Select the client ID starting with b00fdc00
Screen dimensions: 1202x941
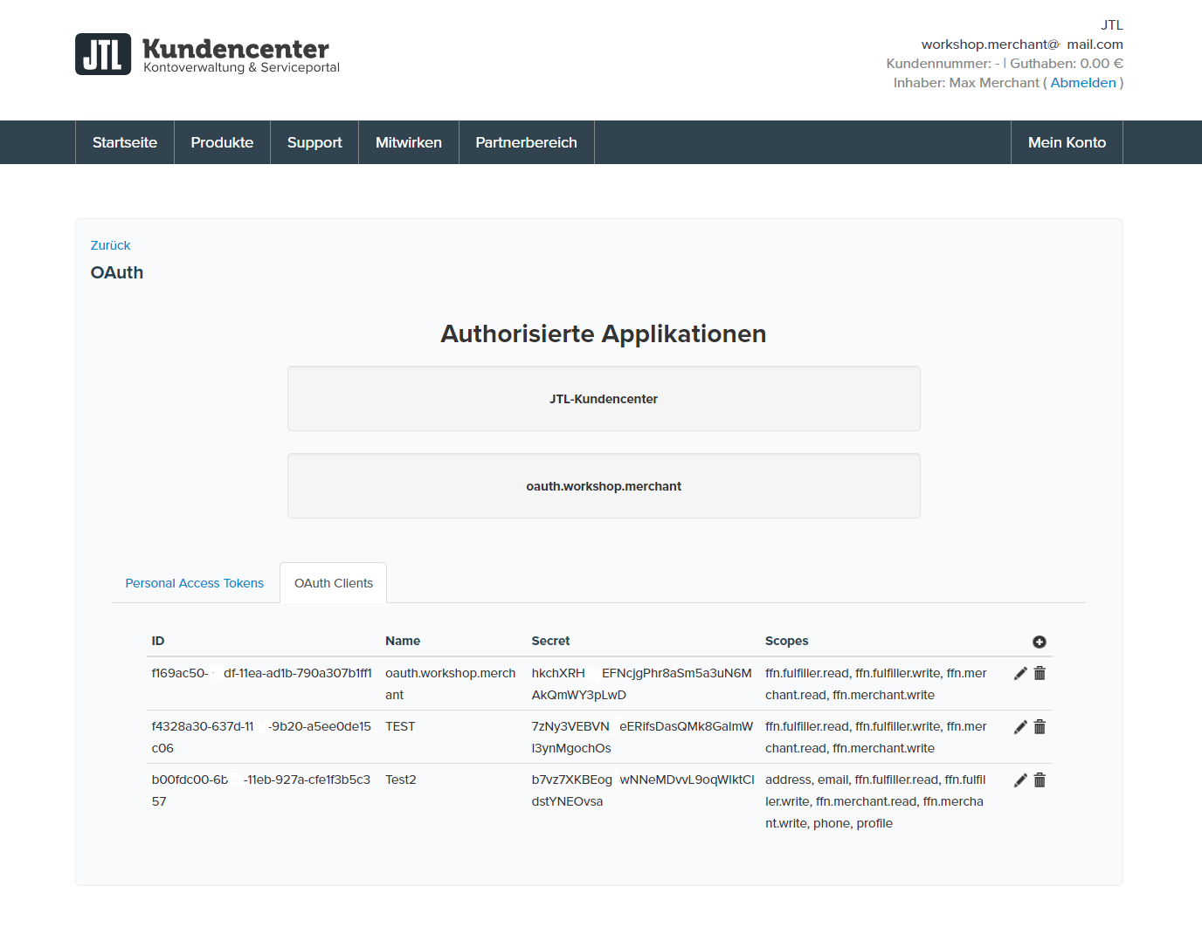pos(261,791)
